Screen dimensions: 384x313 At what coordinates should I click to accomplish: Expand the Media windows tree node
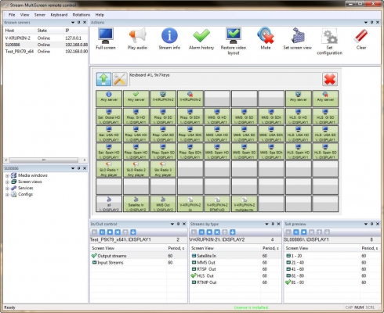[x=7, y=175]
